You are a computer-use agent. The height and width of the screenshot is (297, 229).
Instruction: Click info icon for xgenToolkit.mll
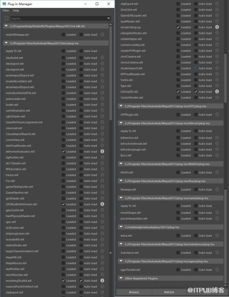pos(217,269)
